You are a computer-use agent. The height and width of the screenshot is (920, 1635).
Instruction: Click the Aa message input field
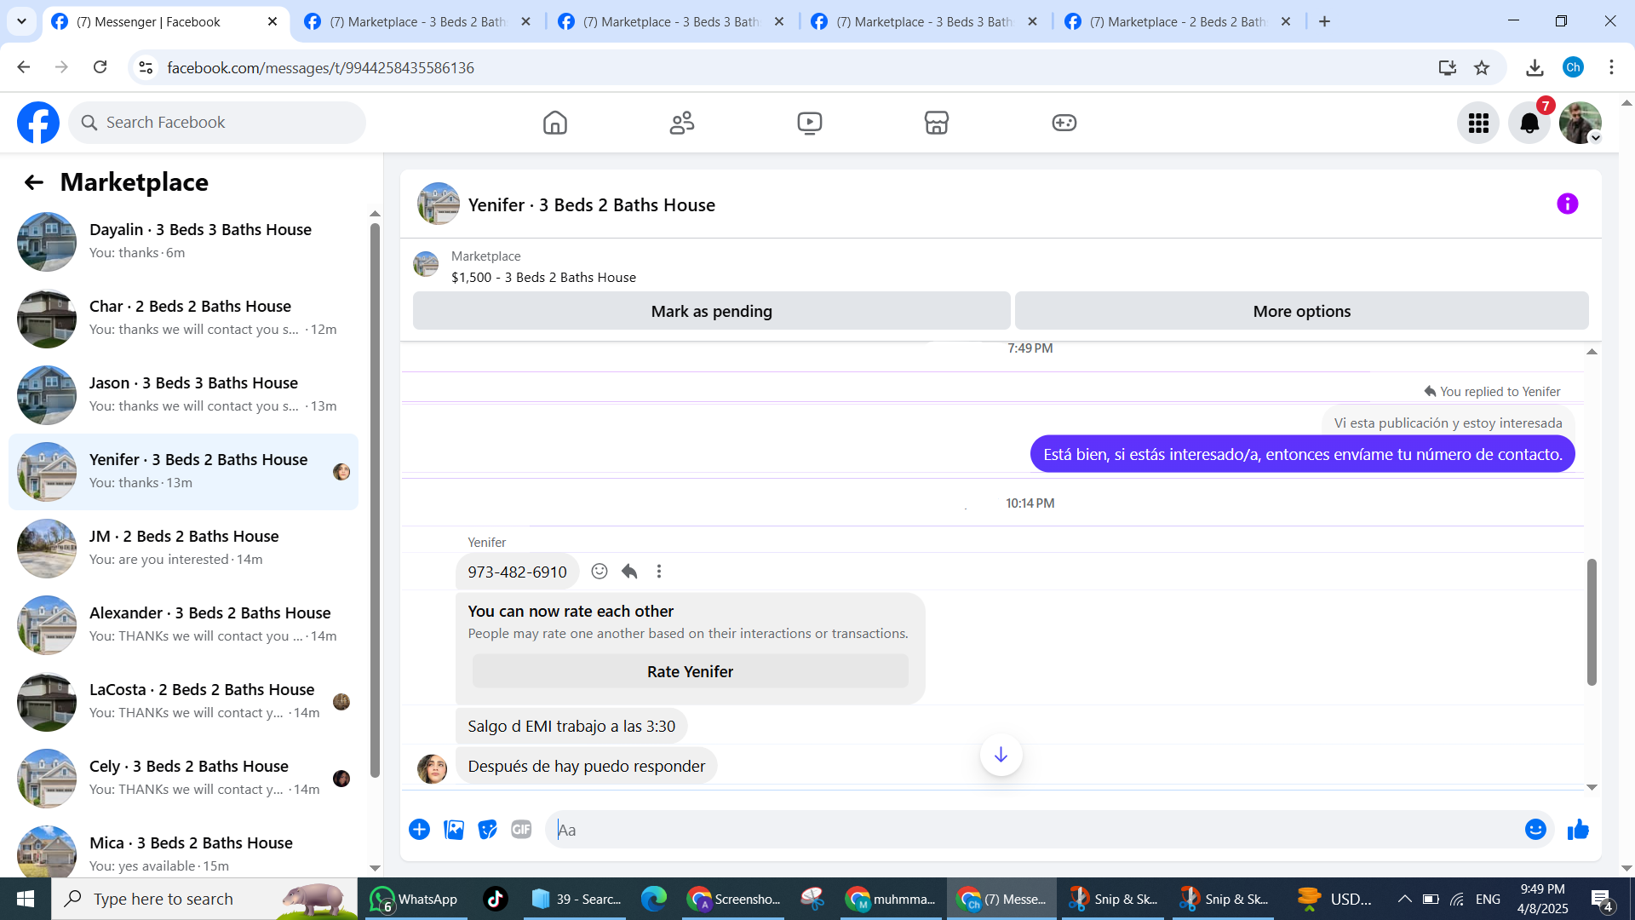(1030, 830)
